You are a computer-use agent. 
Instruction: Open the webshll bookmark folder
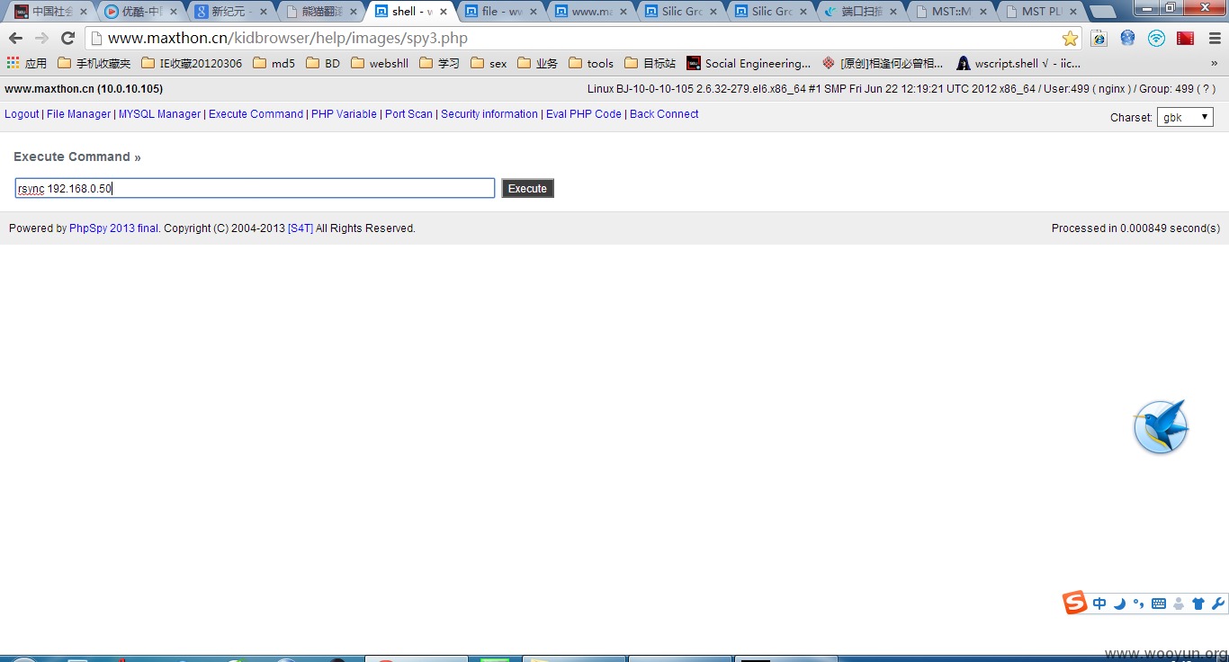tap(380, 63)
